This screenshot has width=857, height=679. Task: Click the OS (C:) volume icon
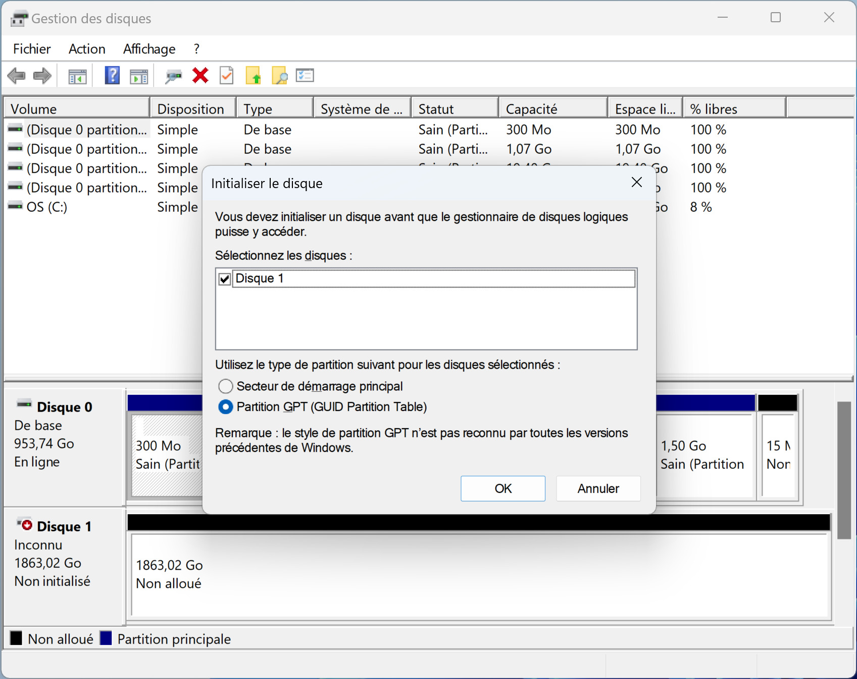(15, 206)
